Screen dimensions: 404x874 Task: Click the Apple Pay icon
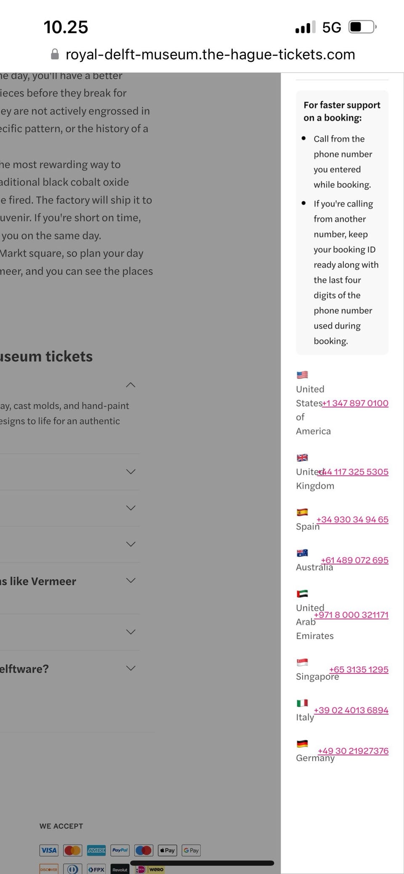(167, 850)
